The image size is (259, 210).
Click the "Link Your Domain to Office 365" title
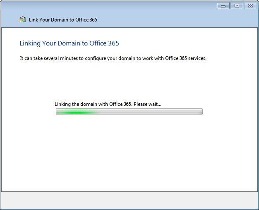click(63, 19)
